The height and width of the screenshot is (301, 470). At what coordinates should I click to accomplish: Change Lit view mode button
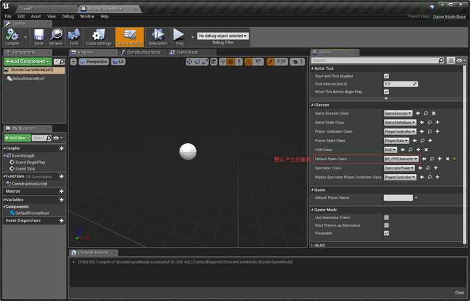point(118,62)
